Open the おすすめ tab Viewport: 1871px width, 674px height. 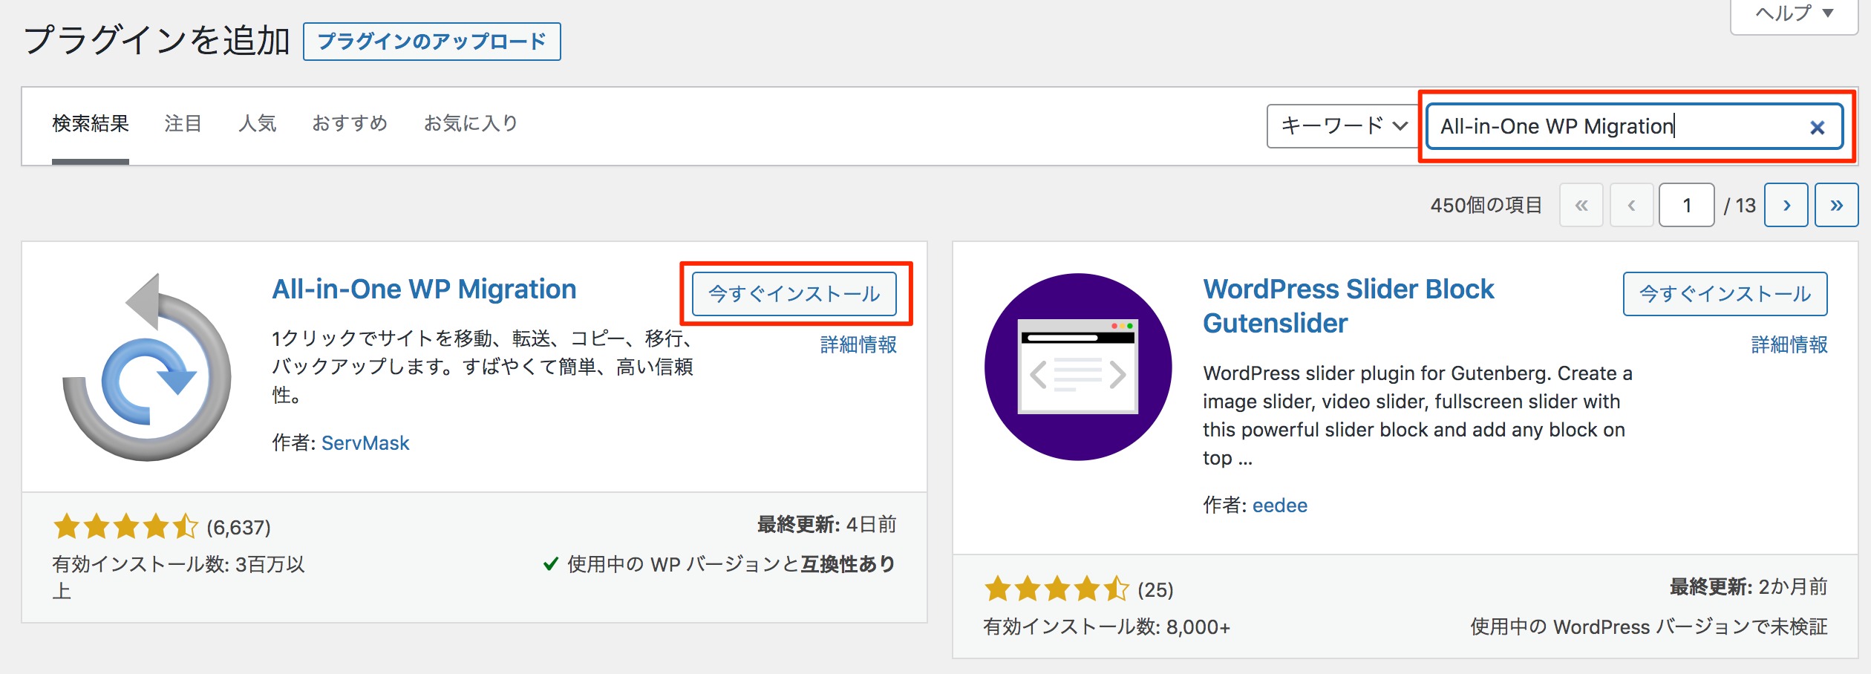pos(350,123)
